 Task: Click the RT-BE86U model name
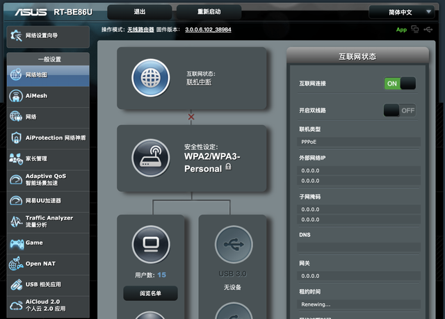click(x=73, y=12)
